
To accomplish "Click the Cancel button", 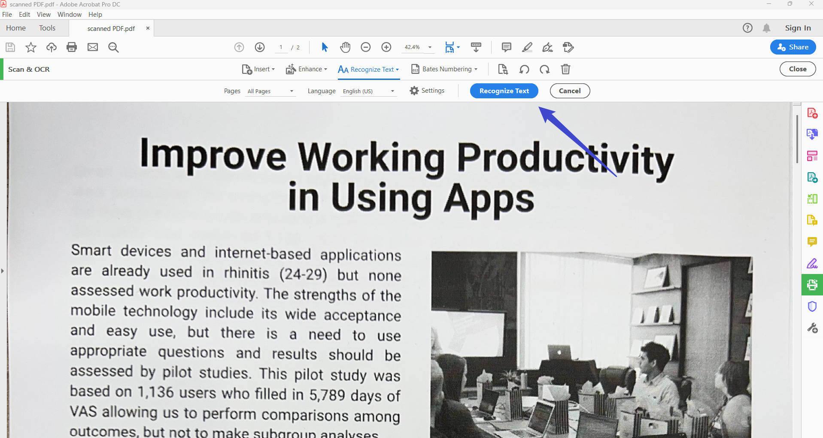I will (x=570, y=91).
